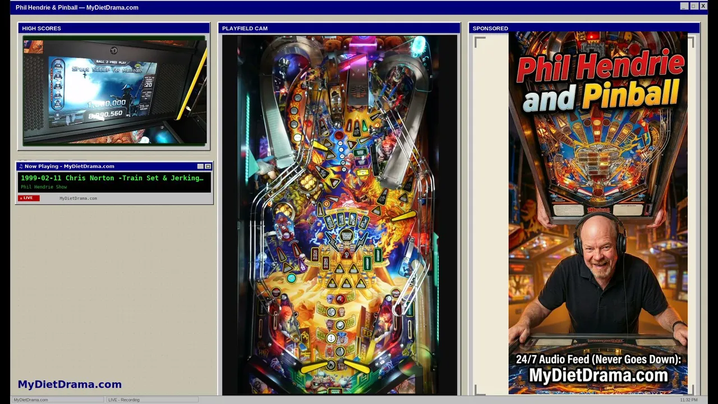Click the main window title 'Phil Hendrie & Pinball'
This screenshot has height=404, width=718.
point(77,7)
